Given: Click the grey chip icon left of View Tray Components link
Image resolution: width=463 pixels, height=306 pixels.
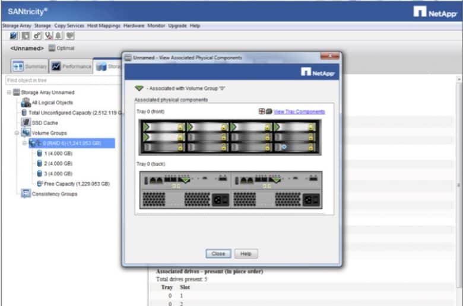Looking at the screenshot, I should pyautogui.click(x=269, y=111).
